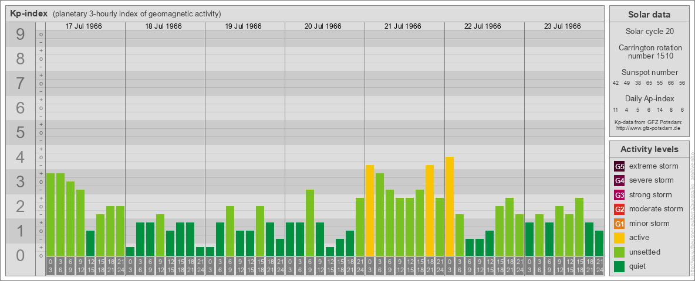Click daily Ap-index value 8
The image size is (695, 281).
tap(671, 109)
